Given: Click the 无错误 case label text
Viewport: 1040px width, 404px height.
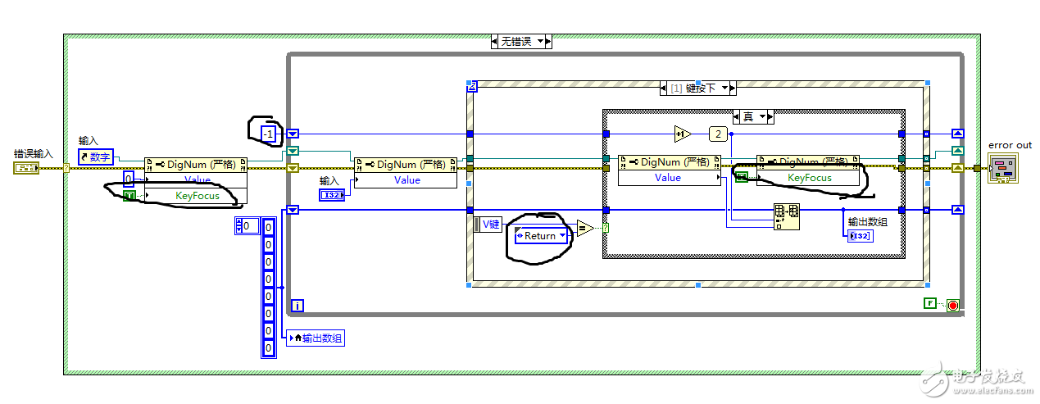Looking at the screenshot, I should pos(517,41).
